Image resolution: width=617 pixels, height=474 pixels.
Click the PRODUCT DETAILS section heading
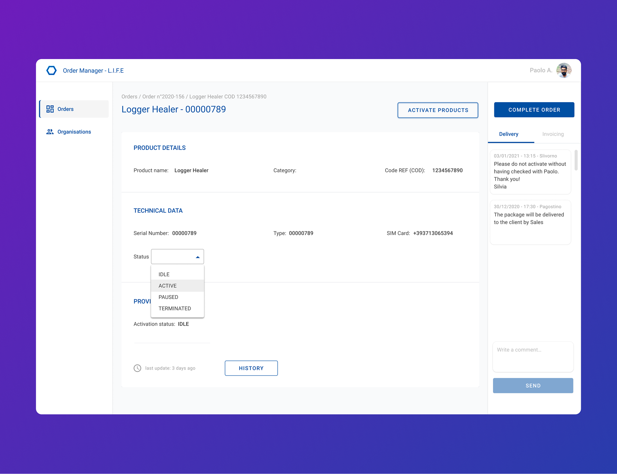coord(159,148)
